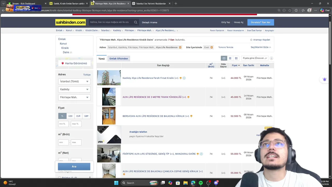The height and width of the screenshot is (187, 332).
Task: Click Konut in category tree
Action: click(x=63, y=44)
